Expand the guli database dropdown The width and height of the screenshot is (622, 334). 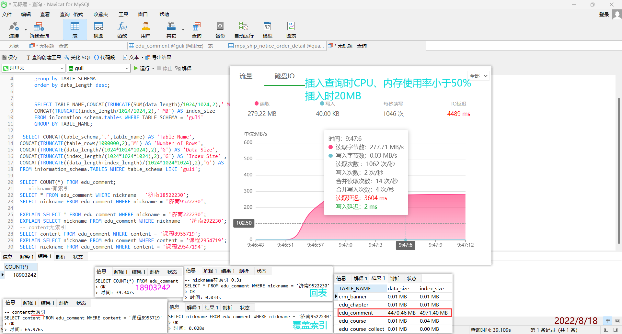click(x=127, y=68)
